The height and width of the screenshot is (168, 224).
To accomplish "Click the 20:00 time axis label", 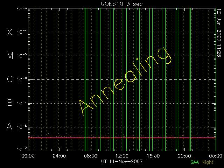I will tap(184, 156).
